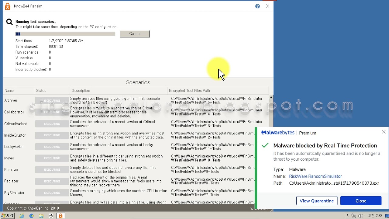Click the EXECUTING status for Mover
The width and height of the screenshot is (389, 219).
(x=52, y=158)
